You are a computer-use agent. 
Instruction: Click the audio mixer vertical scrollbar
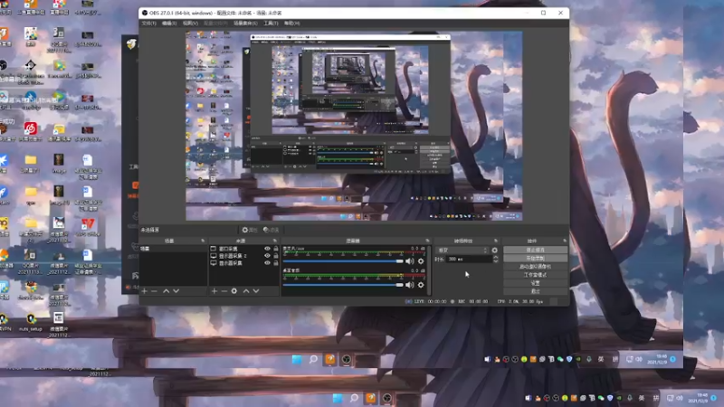[429, 270]
